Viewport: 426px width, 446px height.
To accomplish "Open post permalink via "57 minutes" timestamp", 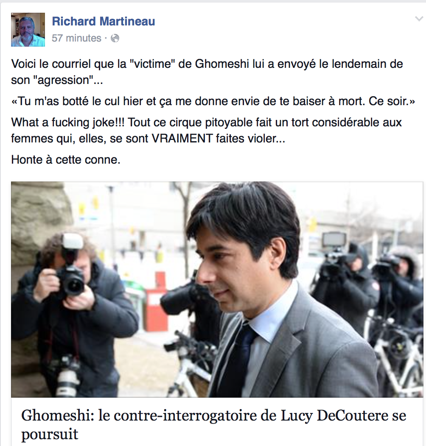I will click(76, 38).
